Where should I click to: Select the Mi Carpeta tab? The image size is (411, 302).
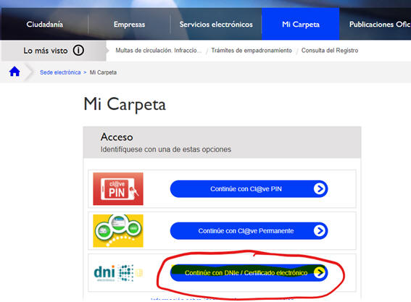tap(301, 24)
